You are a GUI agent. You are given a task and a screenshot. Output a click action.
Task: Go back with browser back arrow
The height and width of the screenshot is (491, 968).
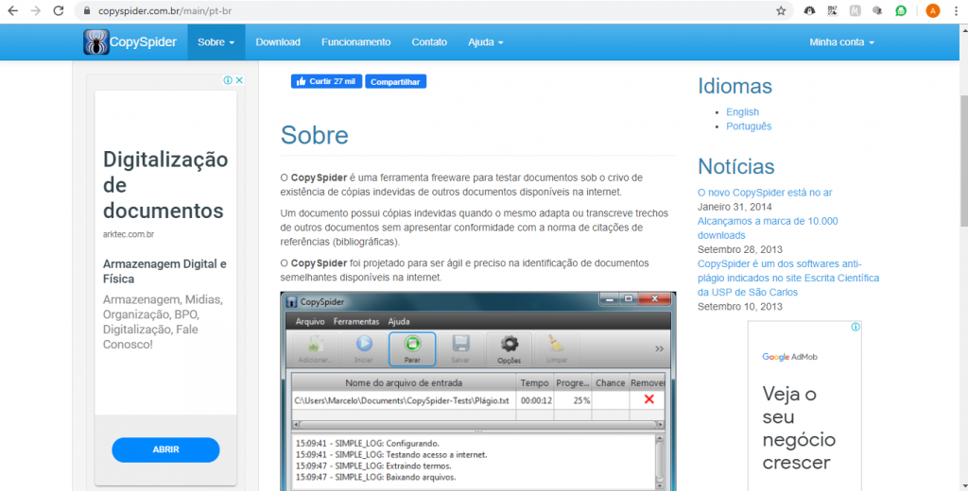coord(12,10)
